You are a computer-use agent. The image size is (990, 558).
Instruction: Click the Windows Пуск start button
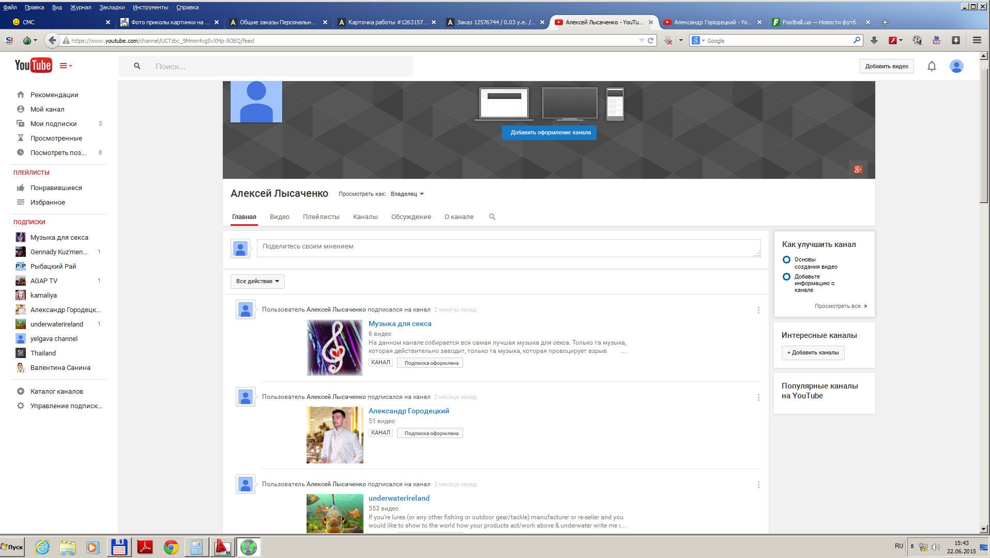point(12,547)
